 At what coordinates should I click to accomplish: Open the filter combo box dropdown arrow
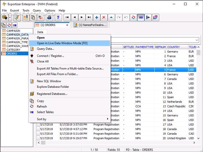[197, 40]
